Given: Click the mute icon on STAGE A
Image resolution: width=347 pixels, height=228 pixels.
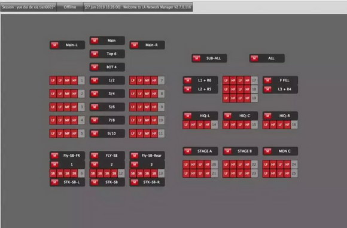Looking at the screenshot, I should (188, 151).
